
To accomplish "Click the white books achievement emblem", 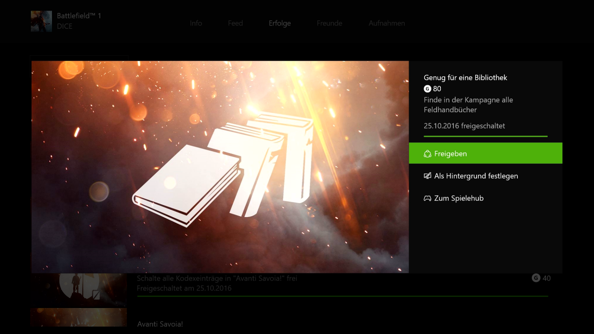I will pyautogui.click(x=224, y=169).
